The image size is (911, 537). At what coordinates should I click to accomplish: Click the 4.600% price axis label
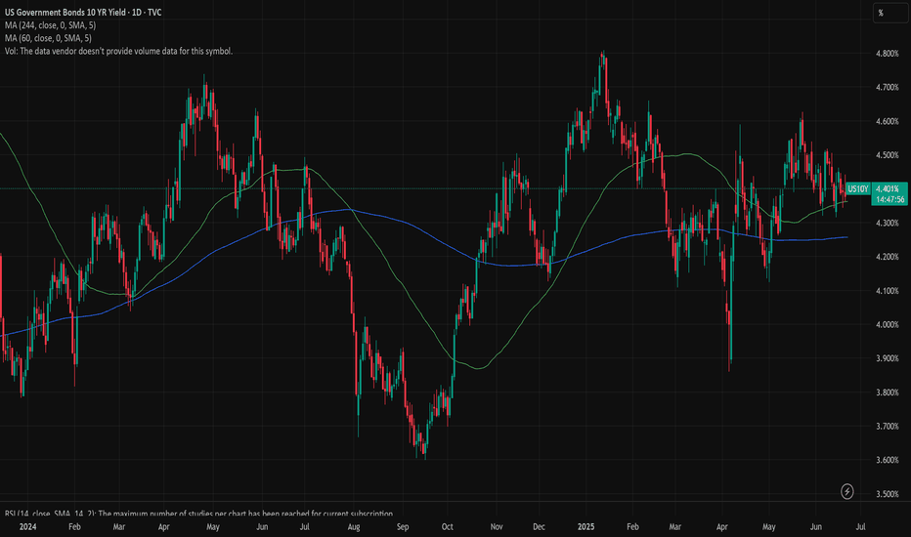click(888, 121)
